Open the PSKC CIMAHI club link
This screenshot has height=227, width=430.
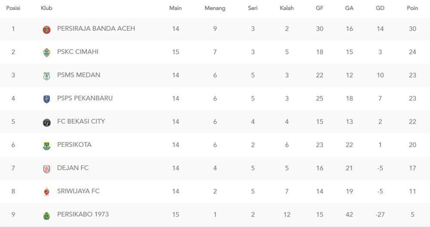click(77, 52)
